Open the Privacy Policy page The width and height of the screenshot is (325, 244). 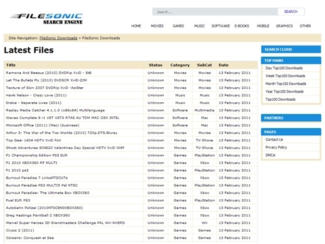pyautogui.click(x=276, y=147)
